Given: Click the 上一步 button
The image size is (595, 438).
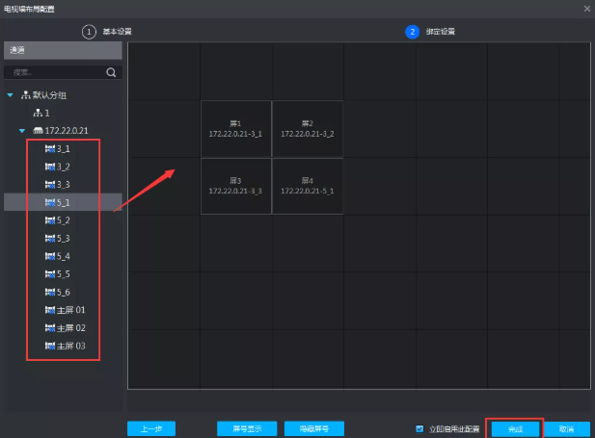Looking at the screenshot, I should [150, 428].
